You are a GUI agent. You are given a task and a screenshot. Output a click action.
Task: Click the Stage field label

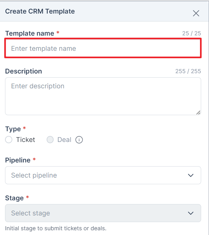click(15, 198)
